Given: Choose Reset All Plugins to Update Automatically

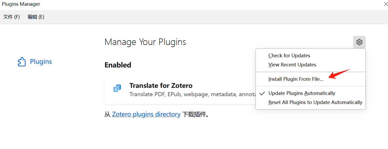Looking at the screenshot, I should (x=315, y=102).
